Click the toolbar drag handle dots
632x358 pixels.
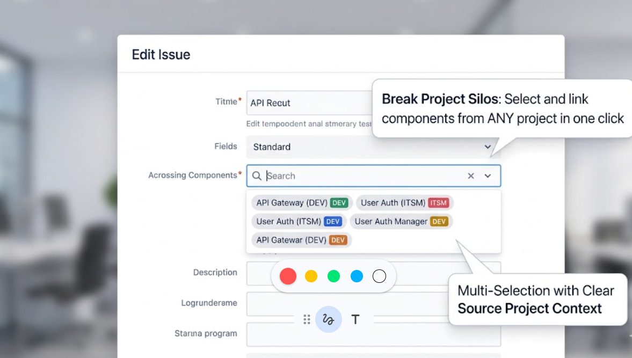coord(307,319)
